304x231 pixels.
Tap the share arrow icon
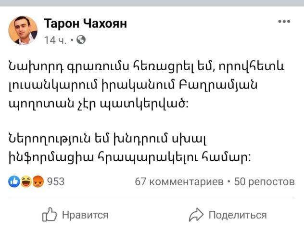click(x=197, y=214)
